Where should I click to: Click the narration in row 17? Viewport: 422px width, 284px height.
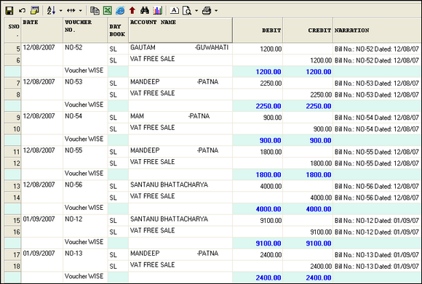pos(377,255)
